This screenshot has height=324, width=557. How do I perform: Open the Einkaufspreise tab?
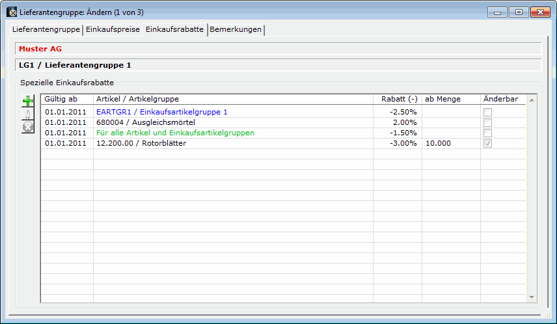(x=113, y=30)
